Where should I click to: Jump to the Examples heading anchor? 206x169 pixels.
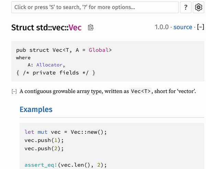click(36, 109)
